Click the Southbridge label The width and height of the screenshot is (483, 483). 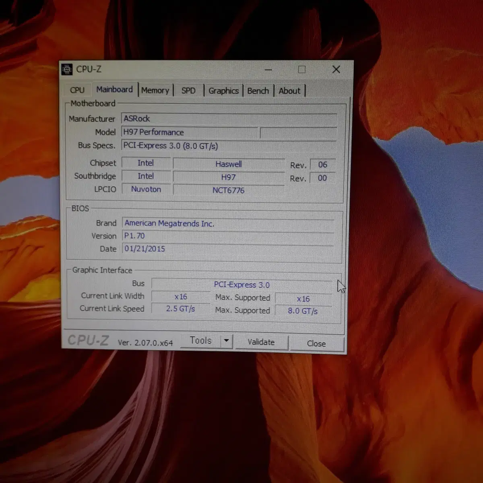[x=95, y=176]
